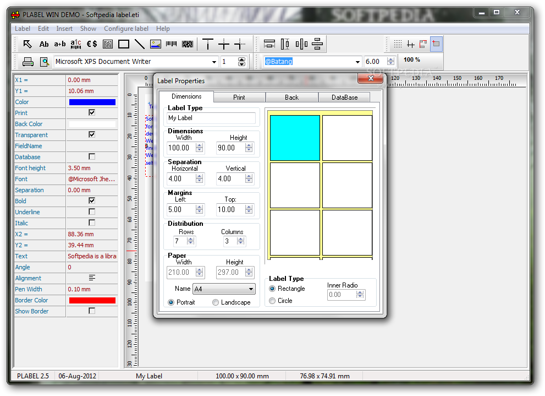Open the Microsoft XPS Document Writer printer dropdown
Viewport: 545px width, 396px height.
pos(214,62)
